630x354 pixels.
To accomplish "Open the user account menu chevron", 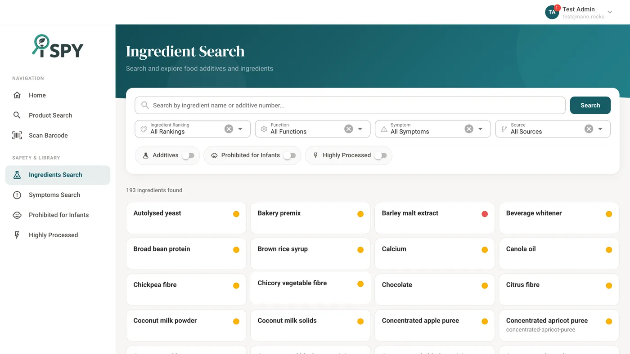I will (610, 12).
